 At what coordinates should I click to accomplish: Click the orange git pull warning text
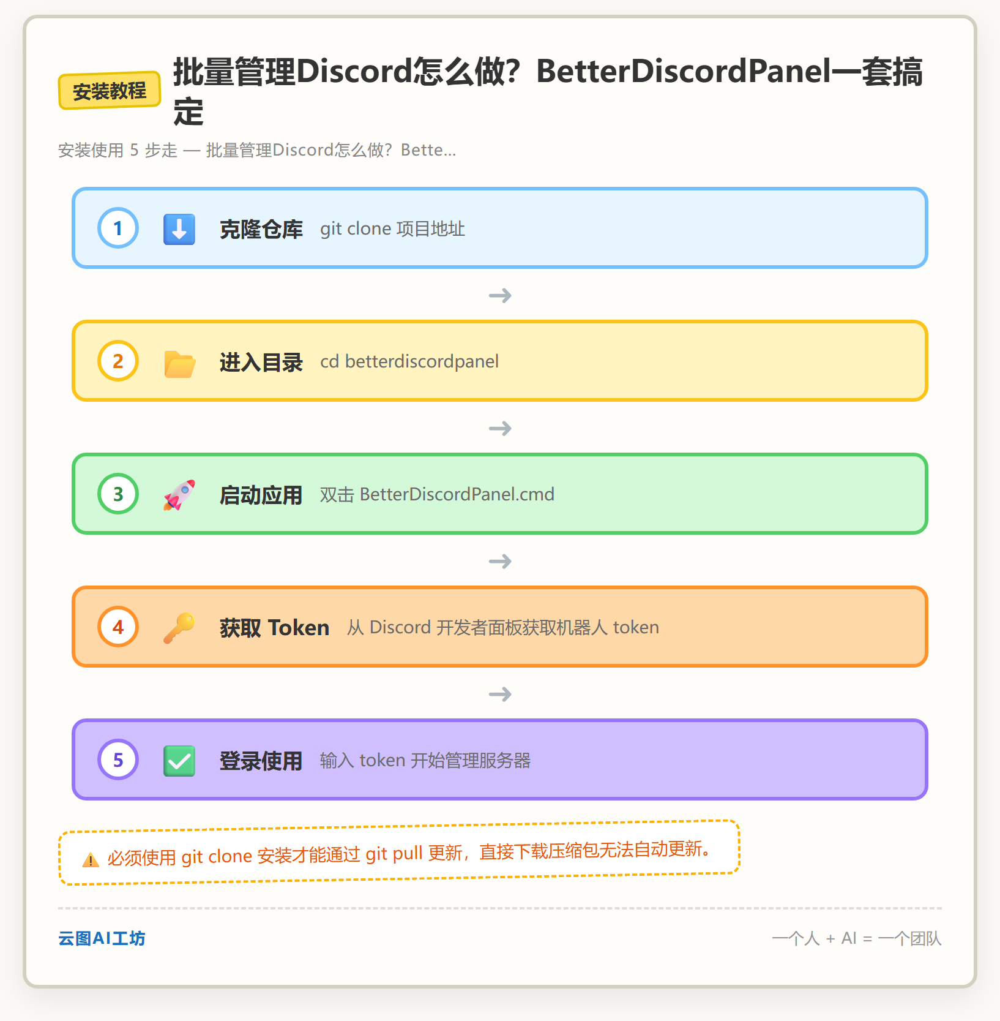pyautogui.click(x=409, y=853)
